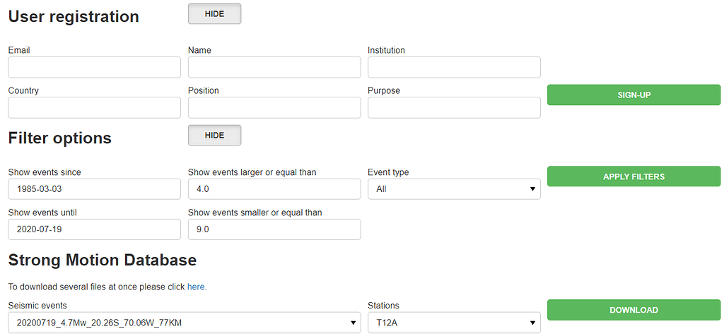Image resolution: width=724 pixels, height=336 pixels.
Task: Click the Show events since date field
Action: (94, 189)
